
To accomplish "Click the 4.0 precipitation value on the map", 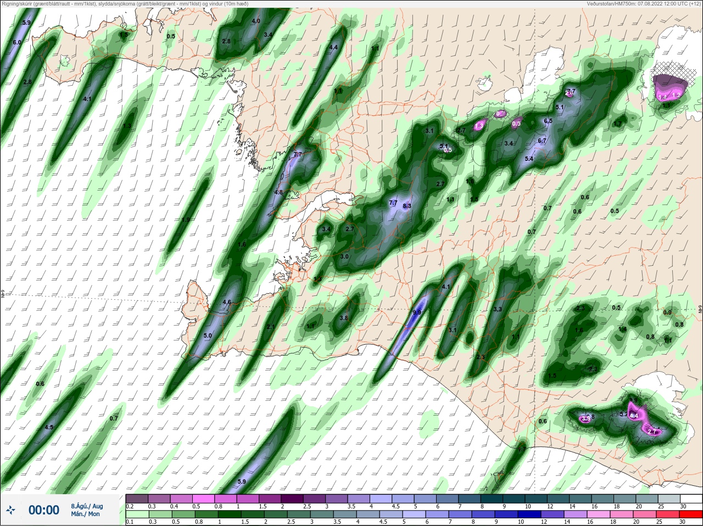I will tap(256, 21).
